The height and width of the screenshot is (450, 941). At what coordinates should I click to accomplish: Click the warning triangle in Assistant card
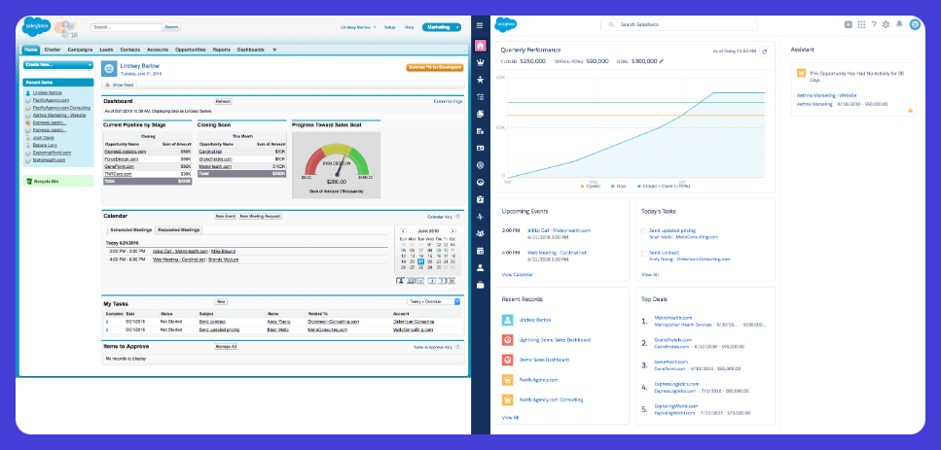click(x=910, y=110)
